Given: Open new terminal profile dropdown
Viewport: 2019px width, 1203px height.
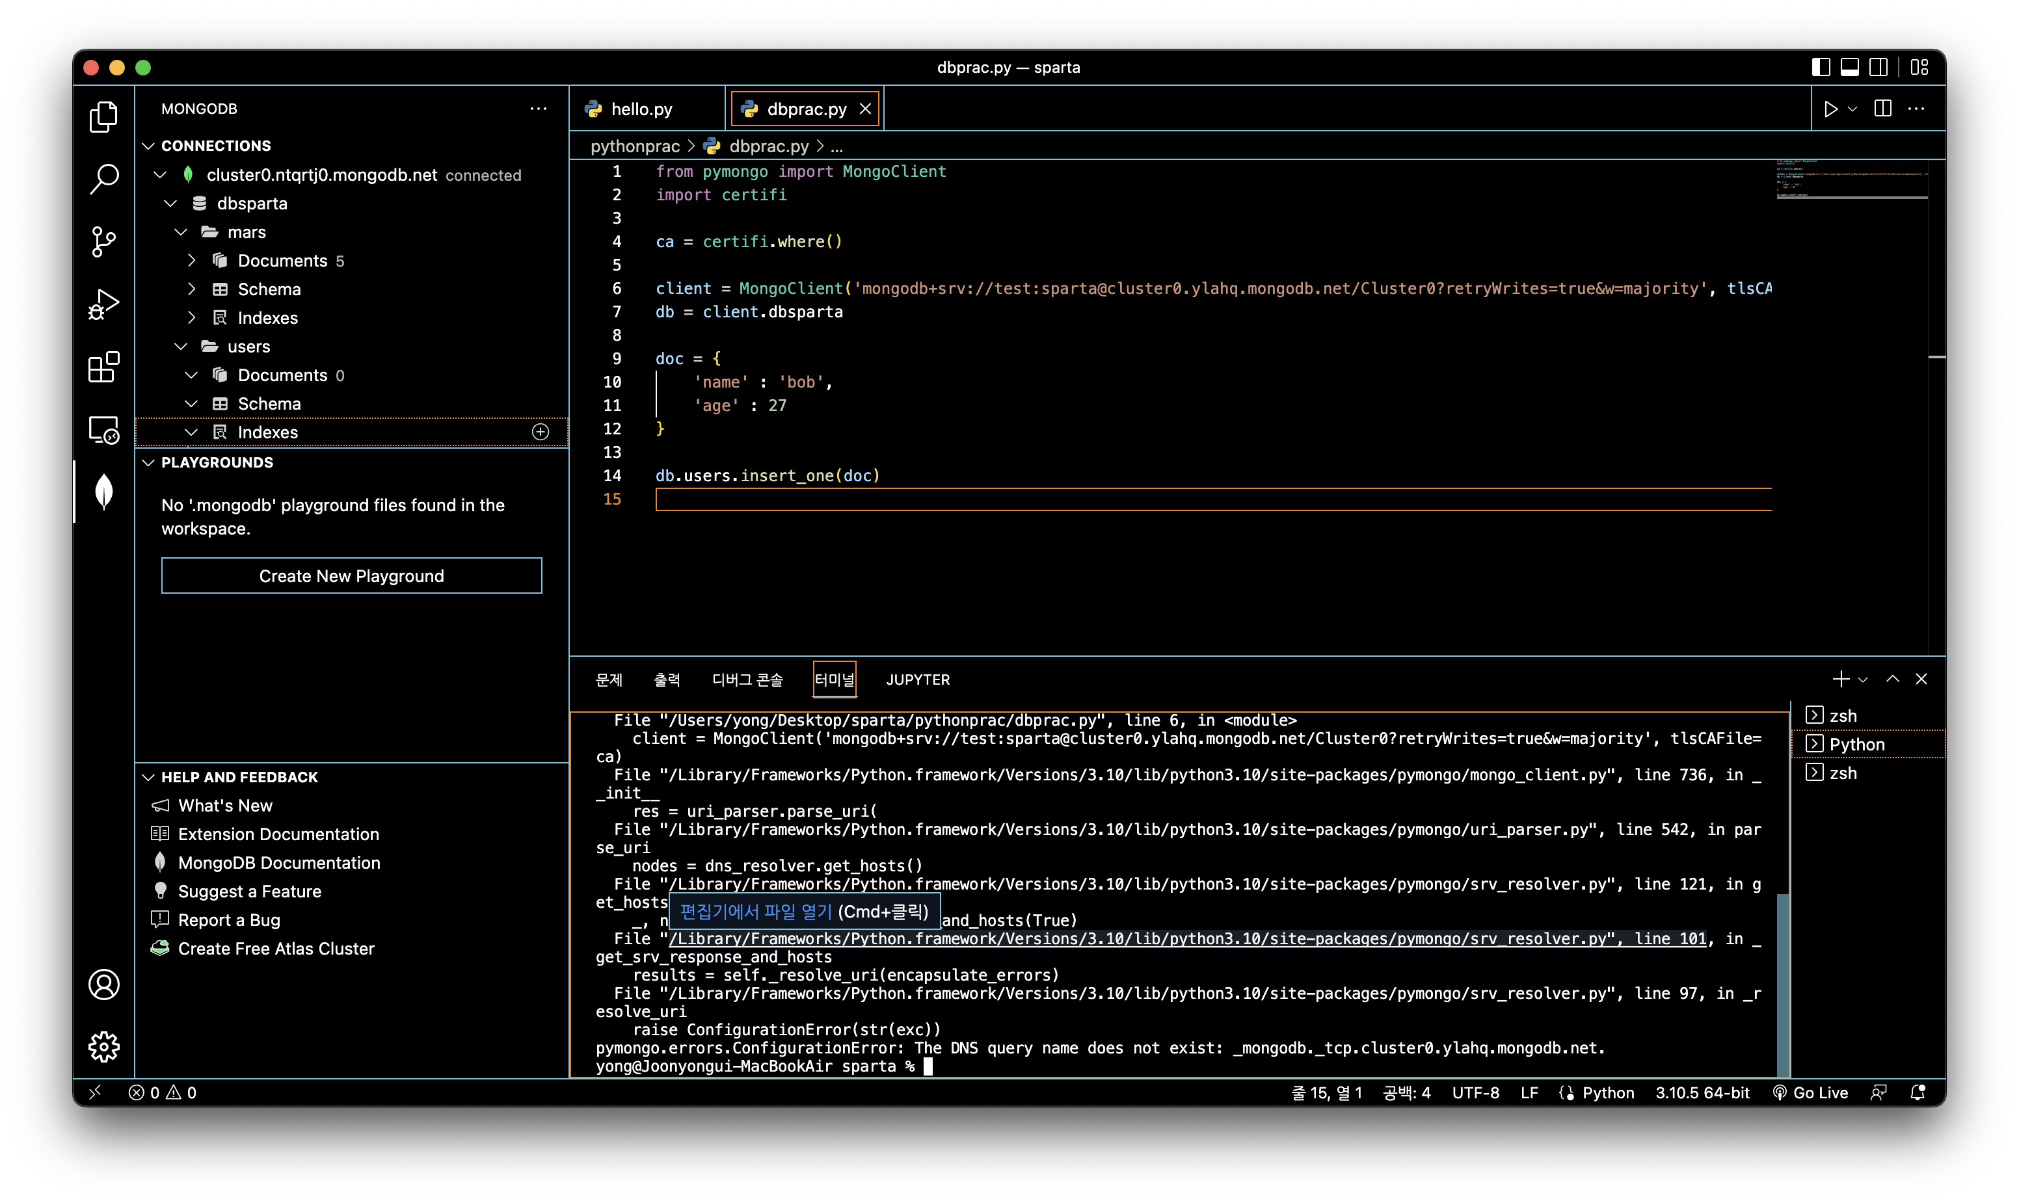Looking at the screenshot, I should click(x=1862, y=680).
